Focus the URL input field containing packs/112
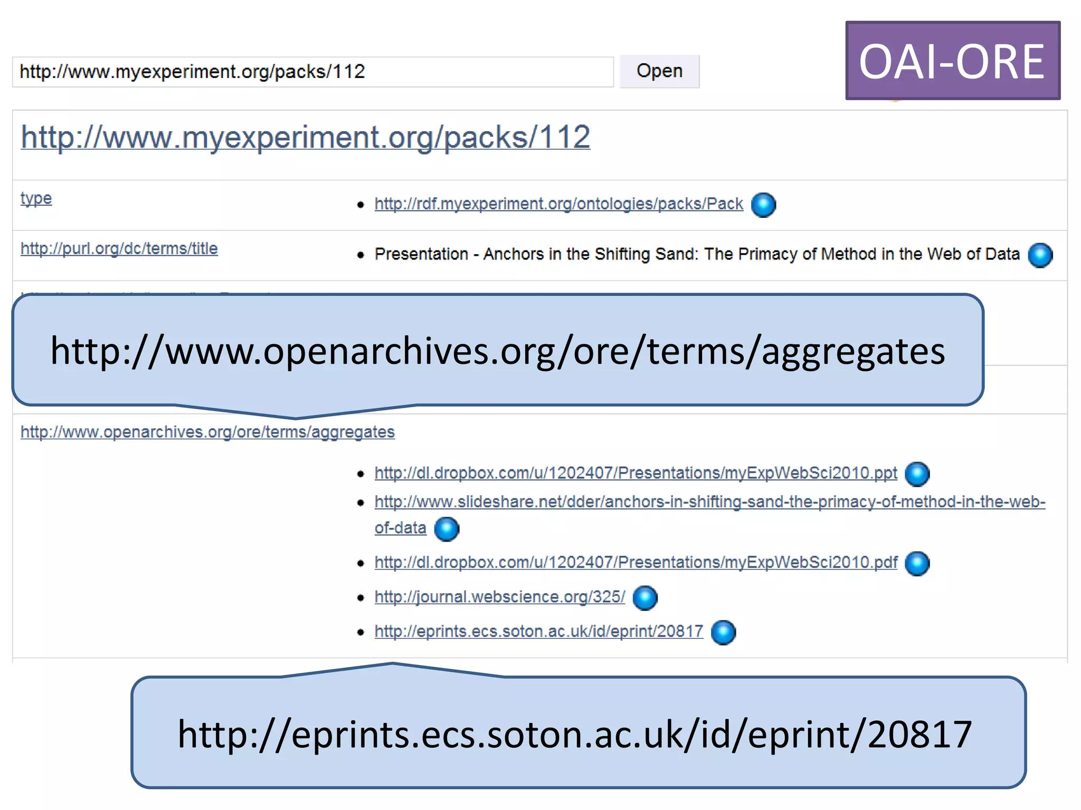1081x810 pixels. pos(313,72)
